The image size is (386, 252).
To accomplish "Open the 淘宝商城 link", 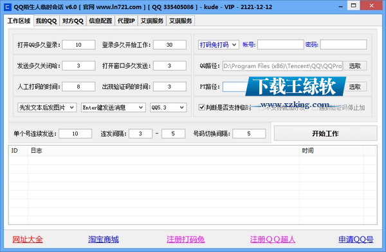I will pos(104,239).
